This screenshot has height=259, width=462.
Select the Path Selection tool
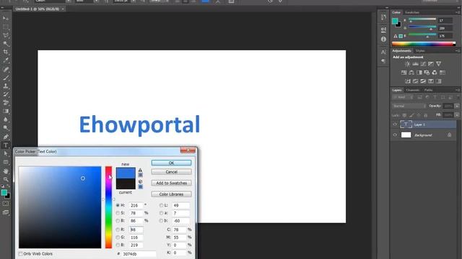pos(6,153)
